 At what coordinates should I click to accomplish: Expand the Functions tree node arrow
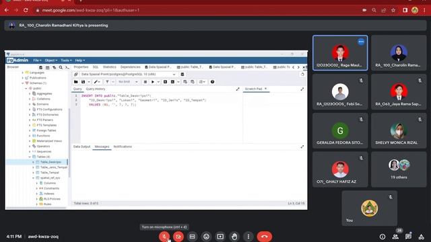30,136
